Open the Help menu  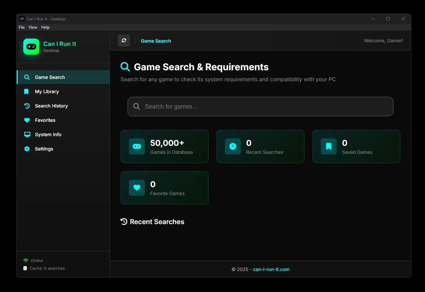tap(45, 27)
